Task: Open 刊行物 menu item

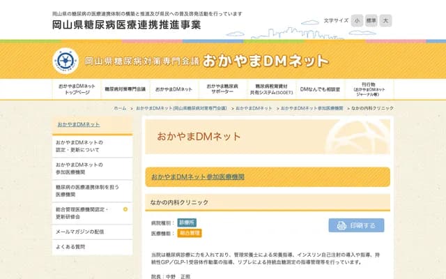Action: click(x=369, y=89)
